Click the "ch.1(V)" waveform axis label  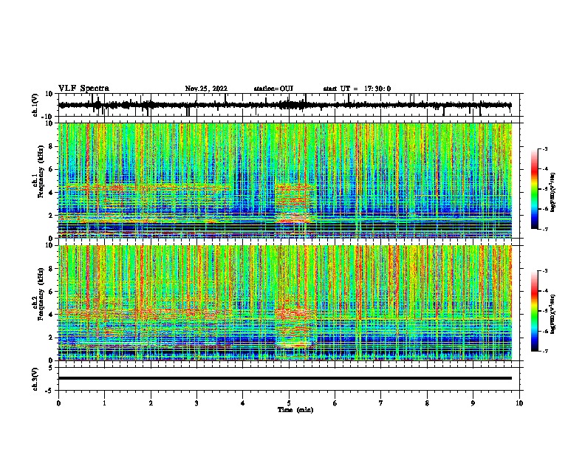(x=35, y=105)
